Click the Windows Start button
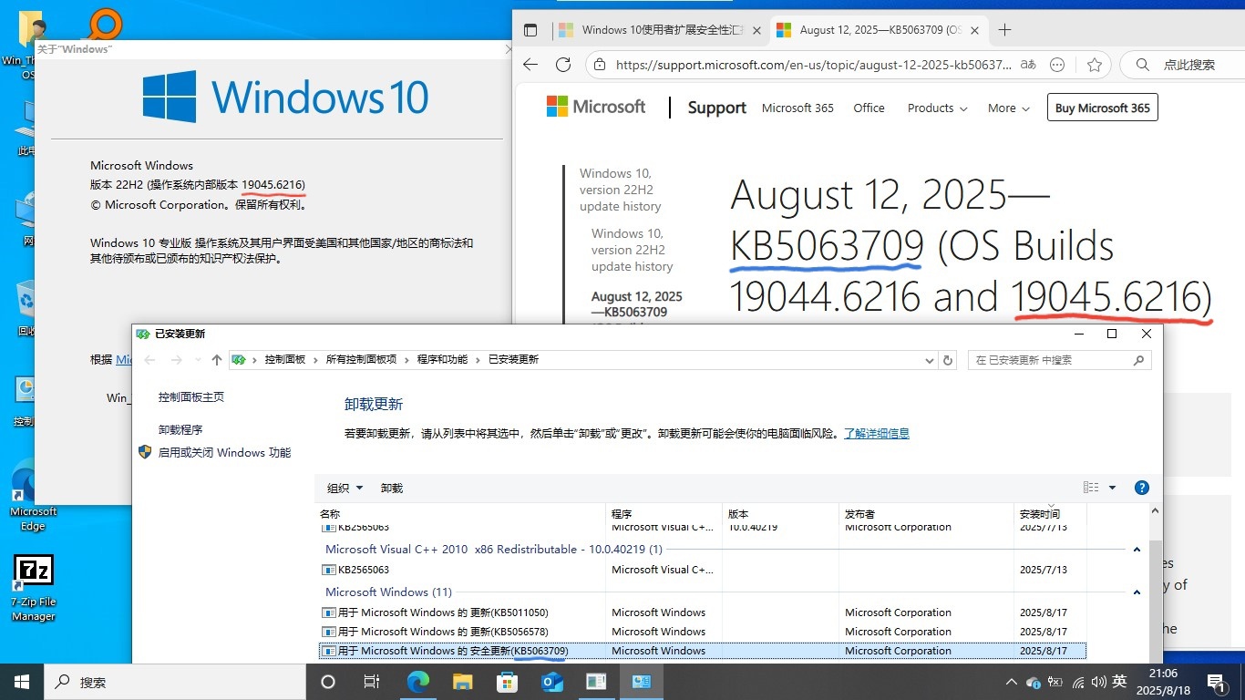This screenshot has height=700, width=1245. [21, 682]
